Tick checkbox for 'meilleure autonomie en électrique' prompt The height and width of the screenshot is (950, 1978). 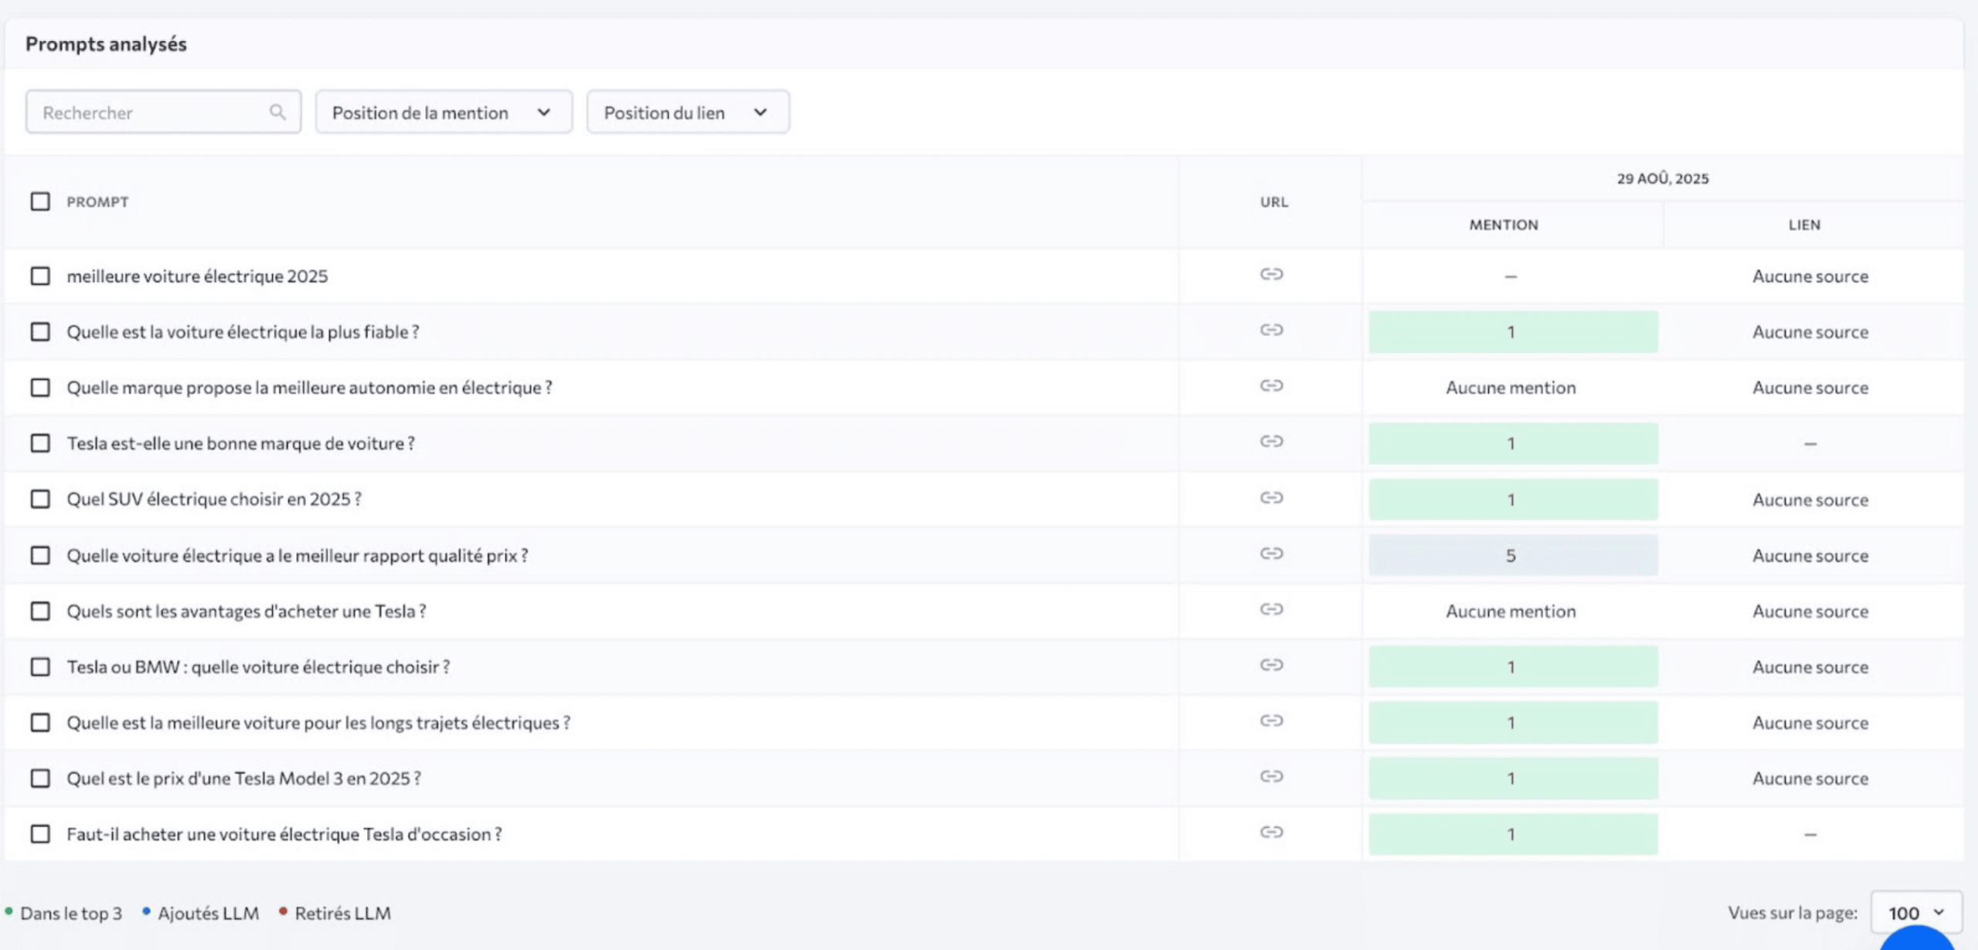click(40, 387)
